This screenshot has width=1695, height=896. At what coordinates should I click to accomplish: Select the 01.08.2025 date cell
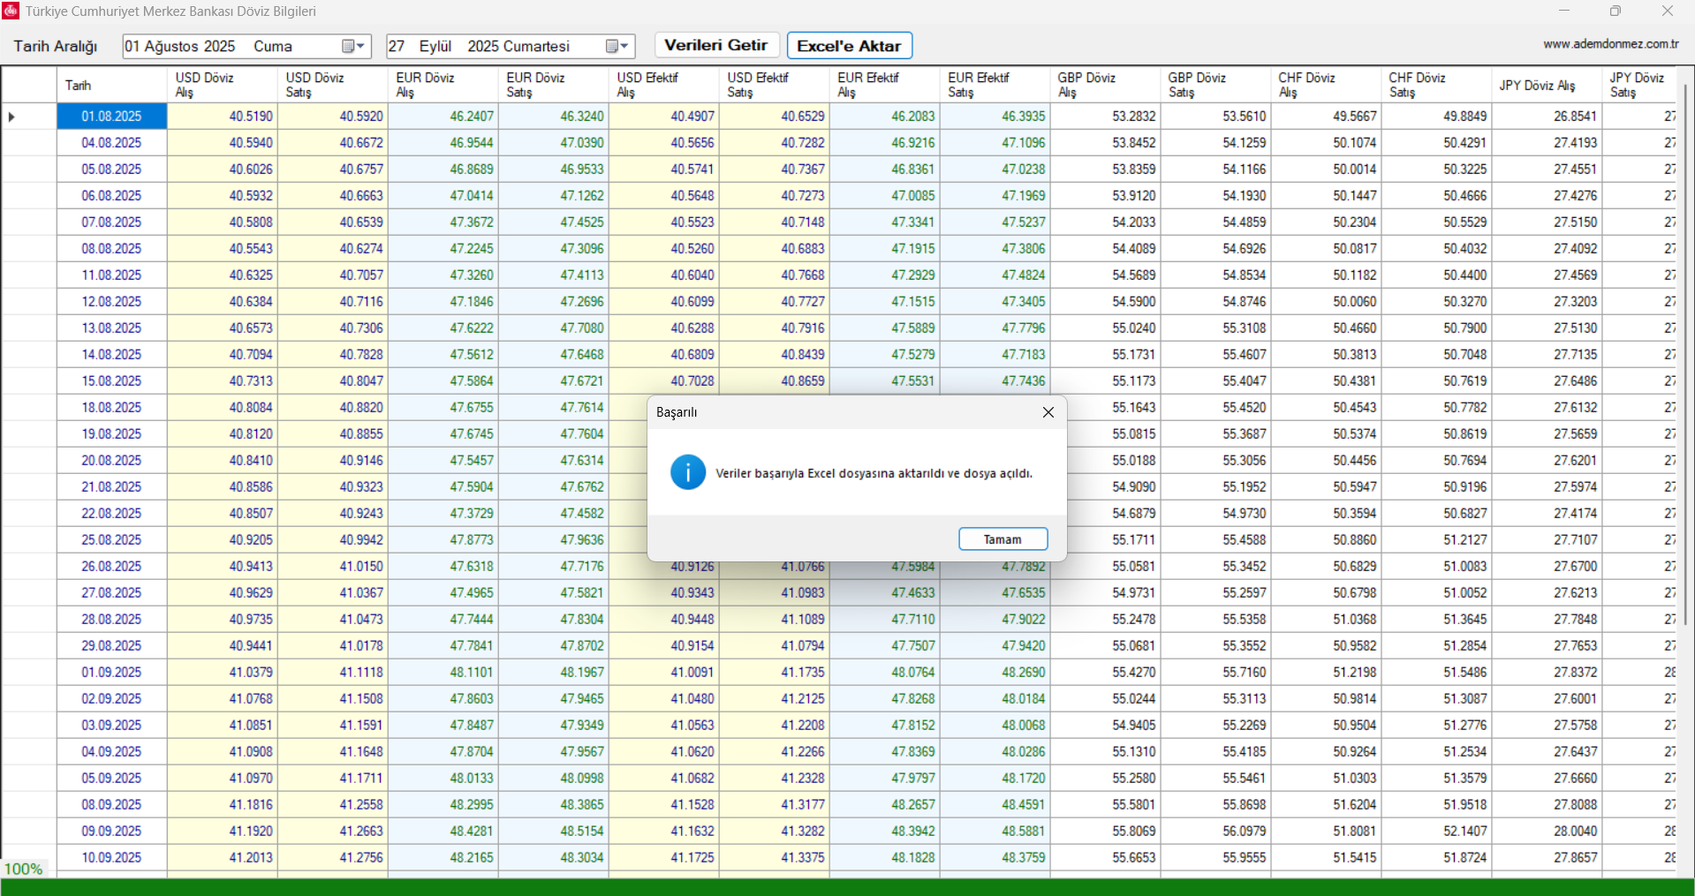pos(112,117)
